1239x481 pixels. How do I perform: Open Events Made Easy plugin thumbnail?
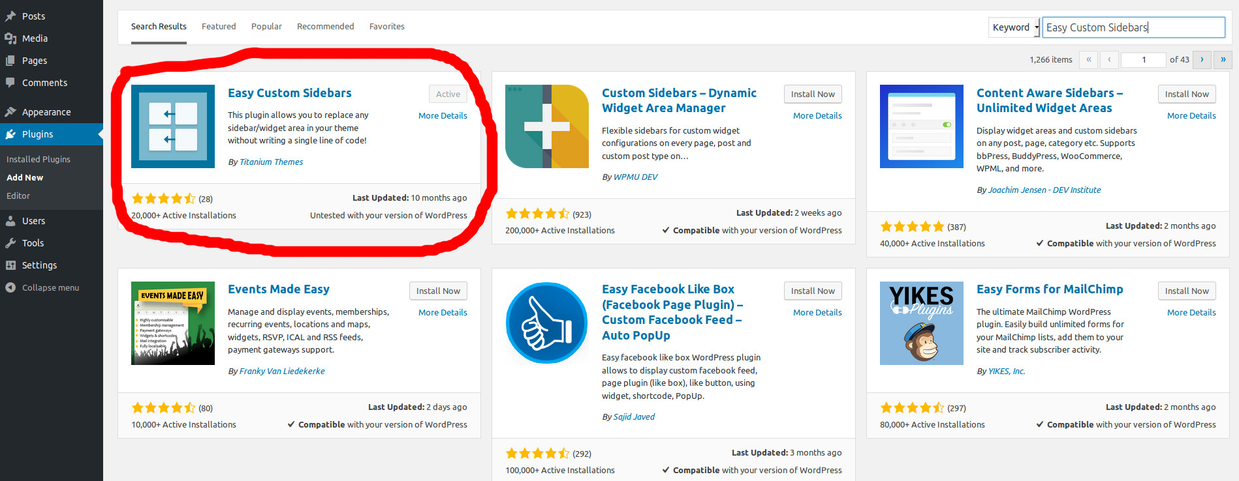coord(173,323)
